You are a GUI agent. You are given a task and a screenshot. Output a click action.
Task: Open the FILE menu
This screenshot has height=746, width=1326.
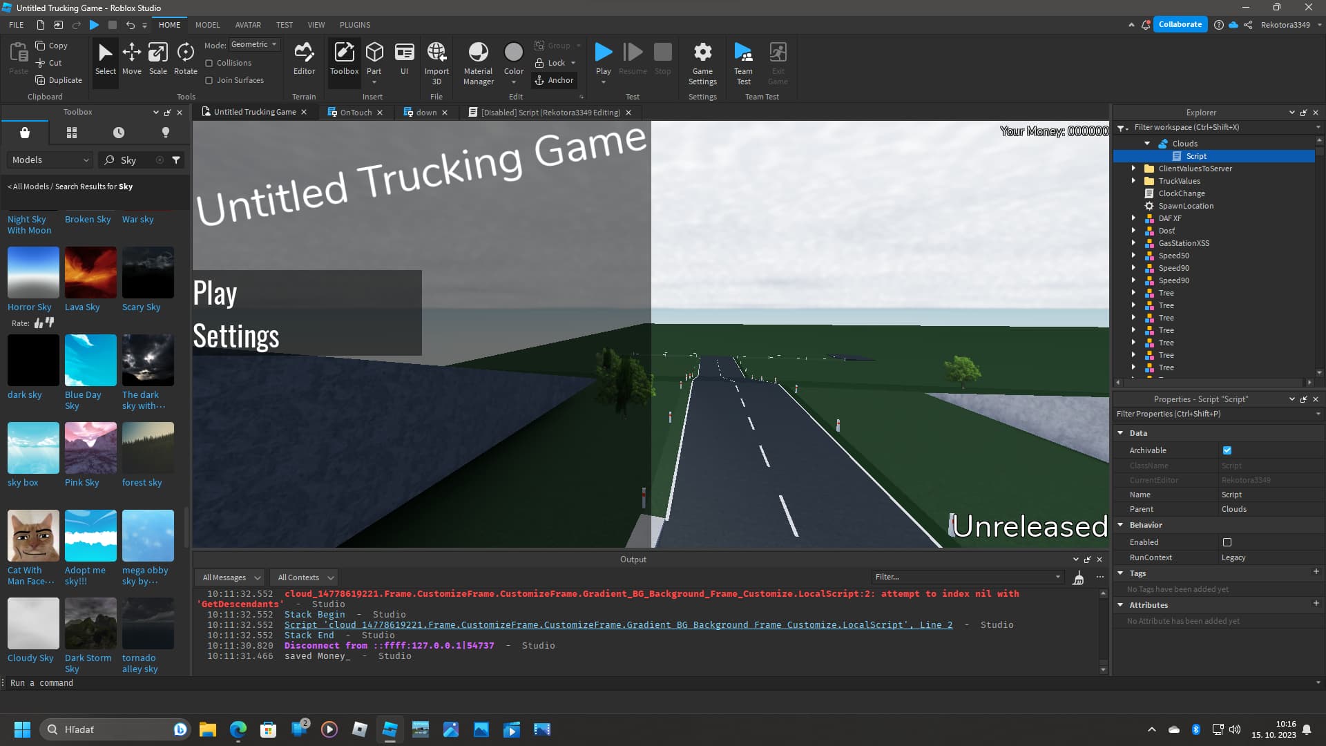click(x=16, y=25)
